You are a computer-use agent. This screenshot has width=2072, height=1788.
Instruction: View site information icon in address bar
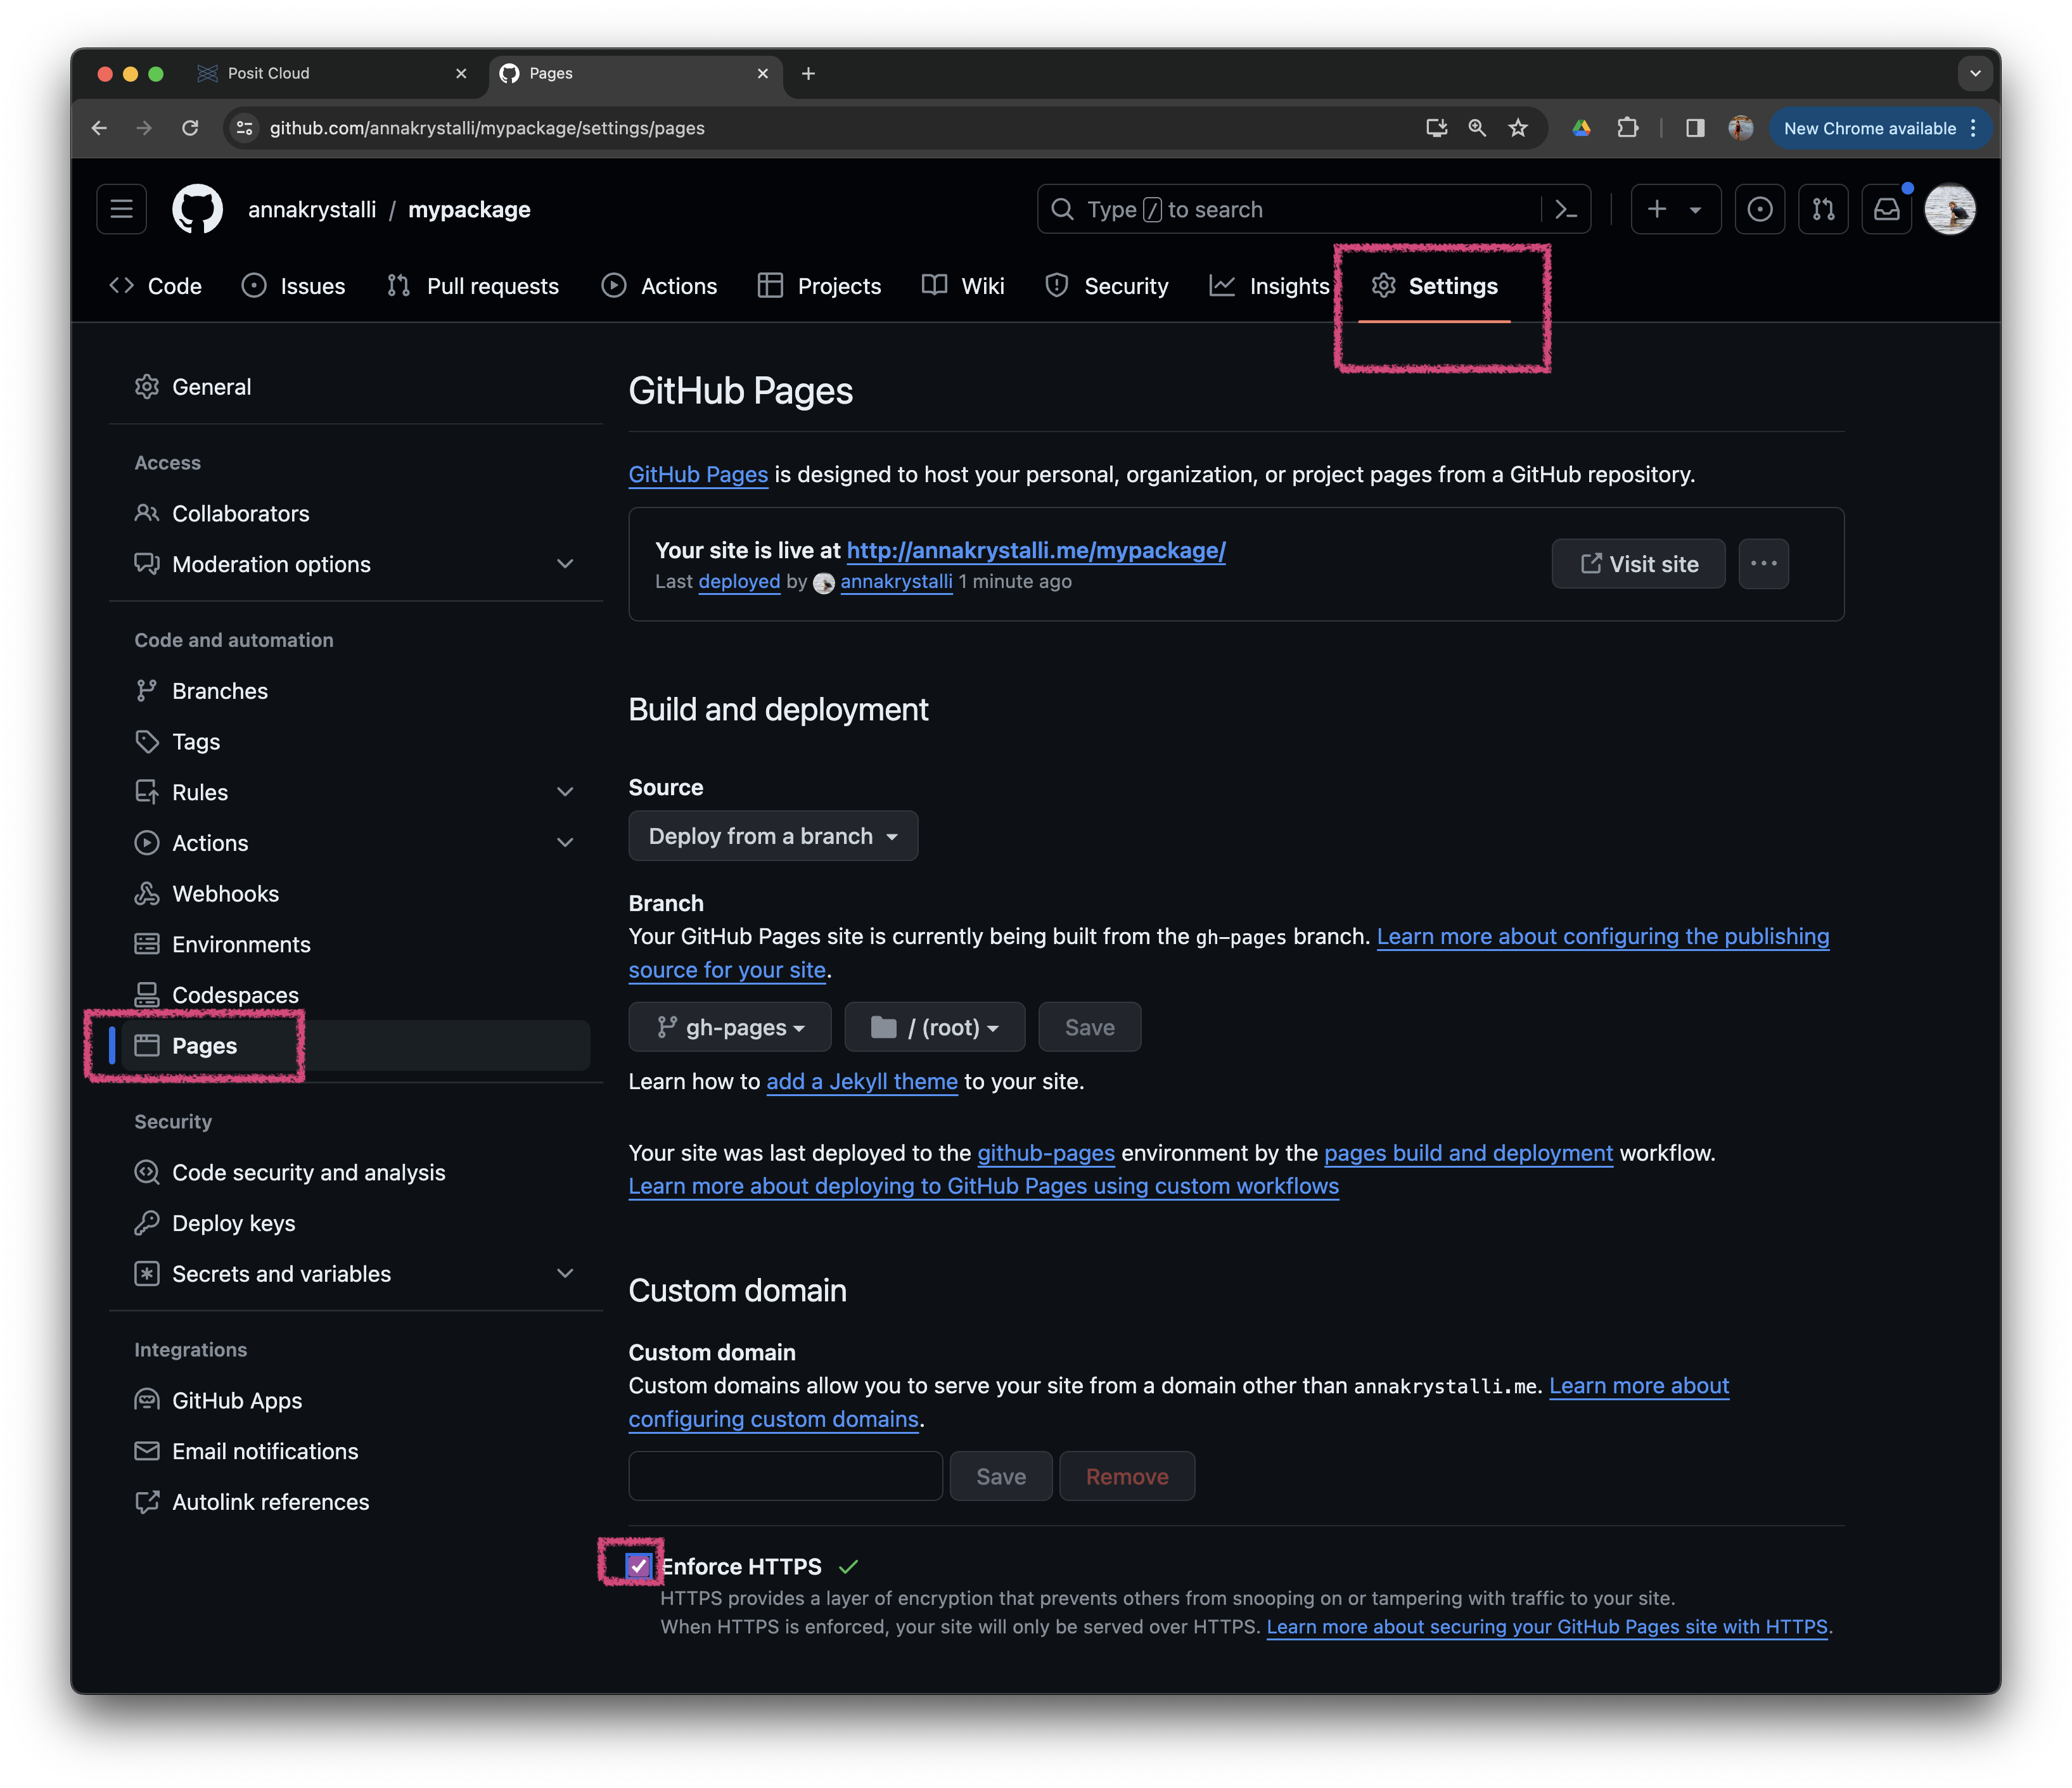[244, 128]
